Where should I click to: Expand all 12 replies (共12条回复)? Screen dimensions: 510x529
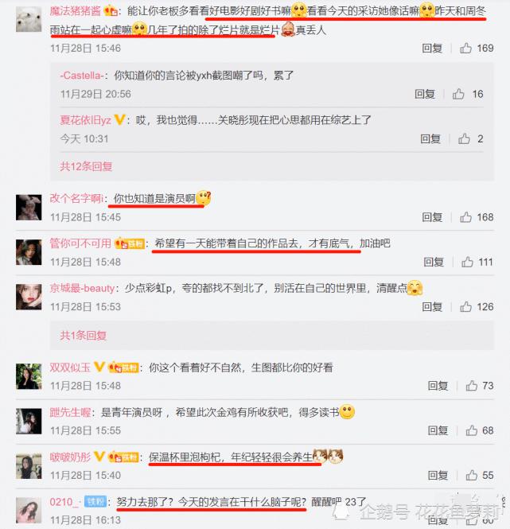(x=86, y=166)
